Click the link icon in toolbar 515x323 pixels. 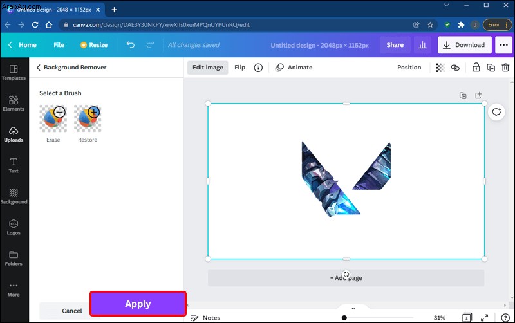(455, 68)
